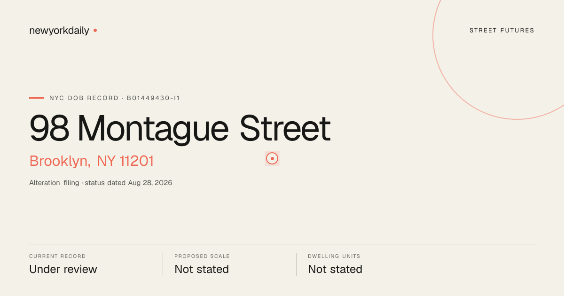Click the target location marker icon

[272, 158]
